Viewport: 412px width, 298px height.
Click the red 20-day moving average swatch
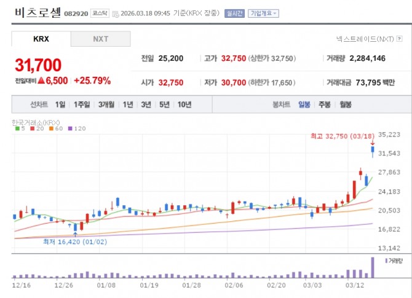[33, 128]
